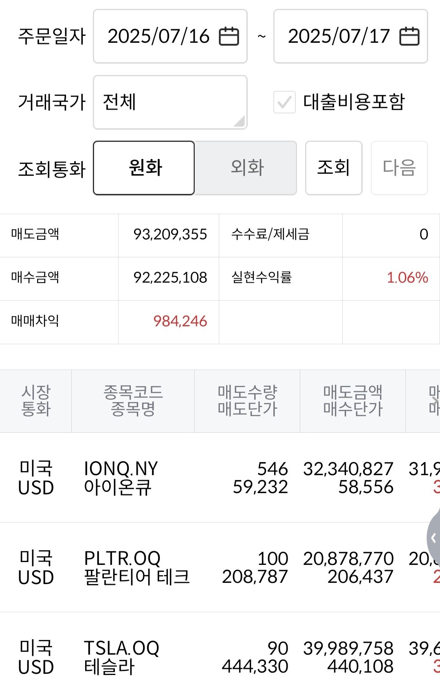Select the 매매차익 984,246 value cell
Screen dimensions: 440x682
pos(169,322)
